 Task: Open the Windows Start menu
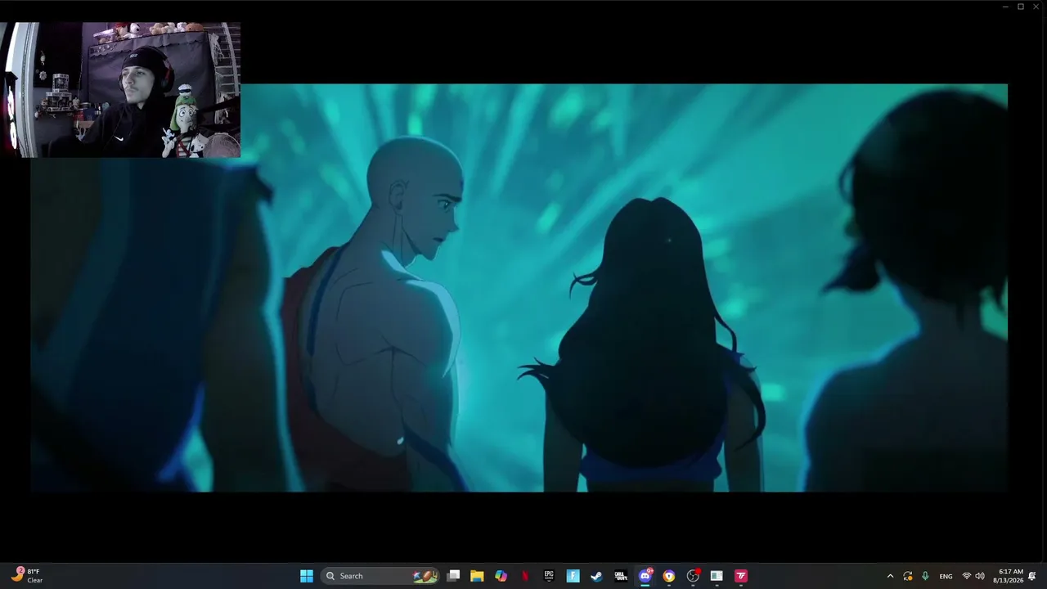[307, 576]
